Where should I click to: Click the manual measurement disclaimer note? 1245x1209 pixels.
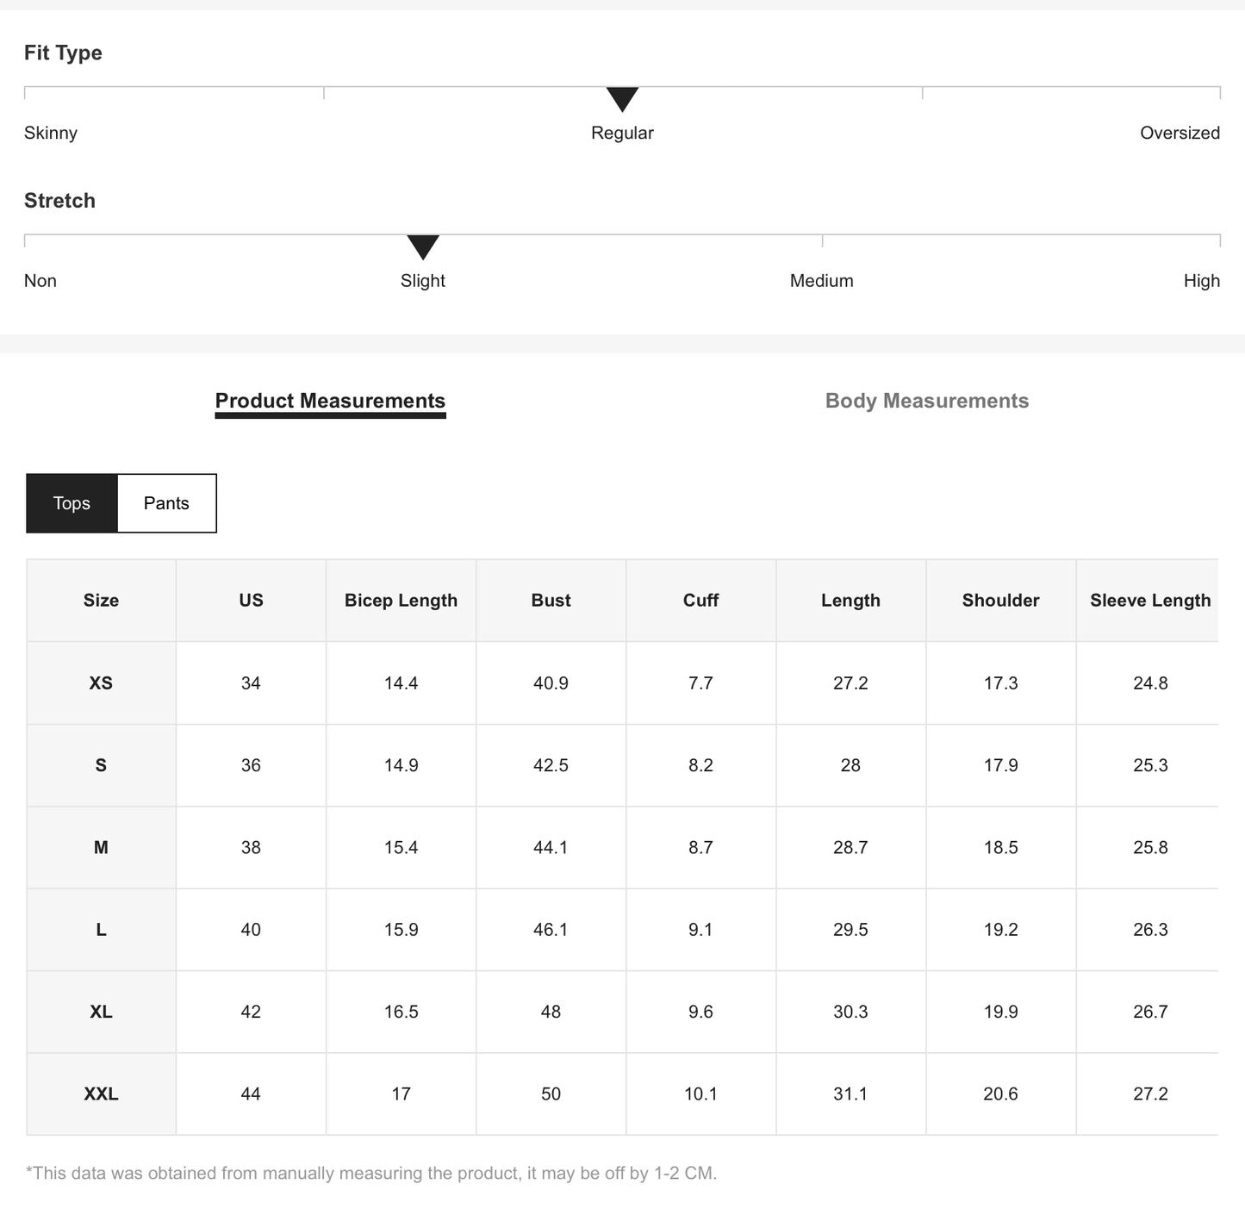coord(371,1173)
